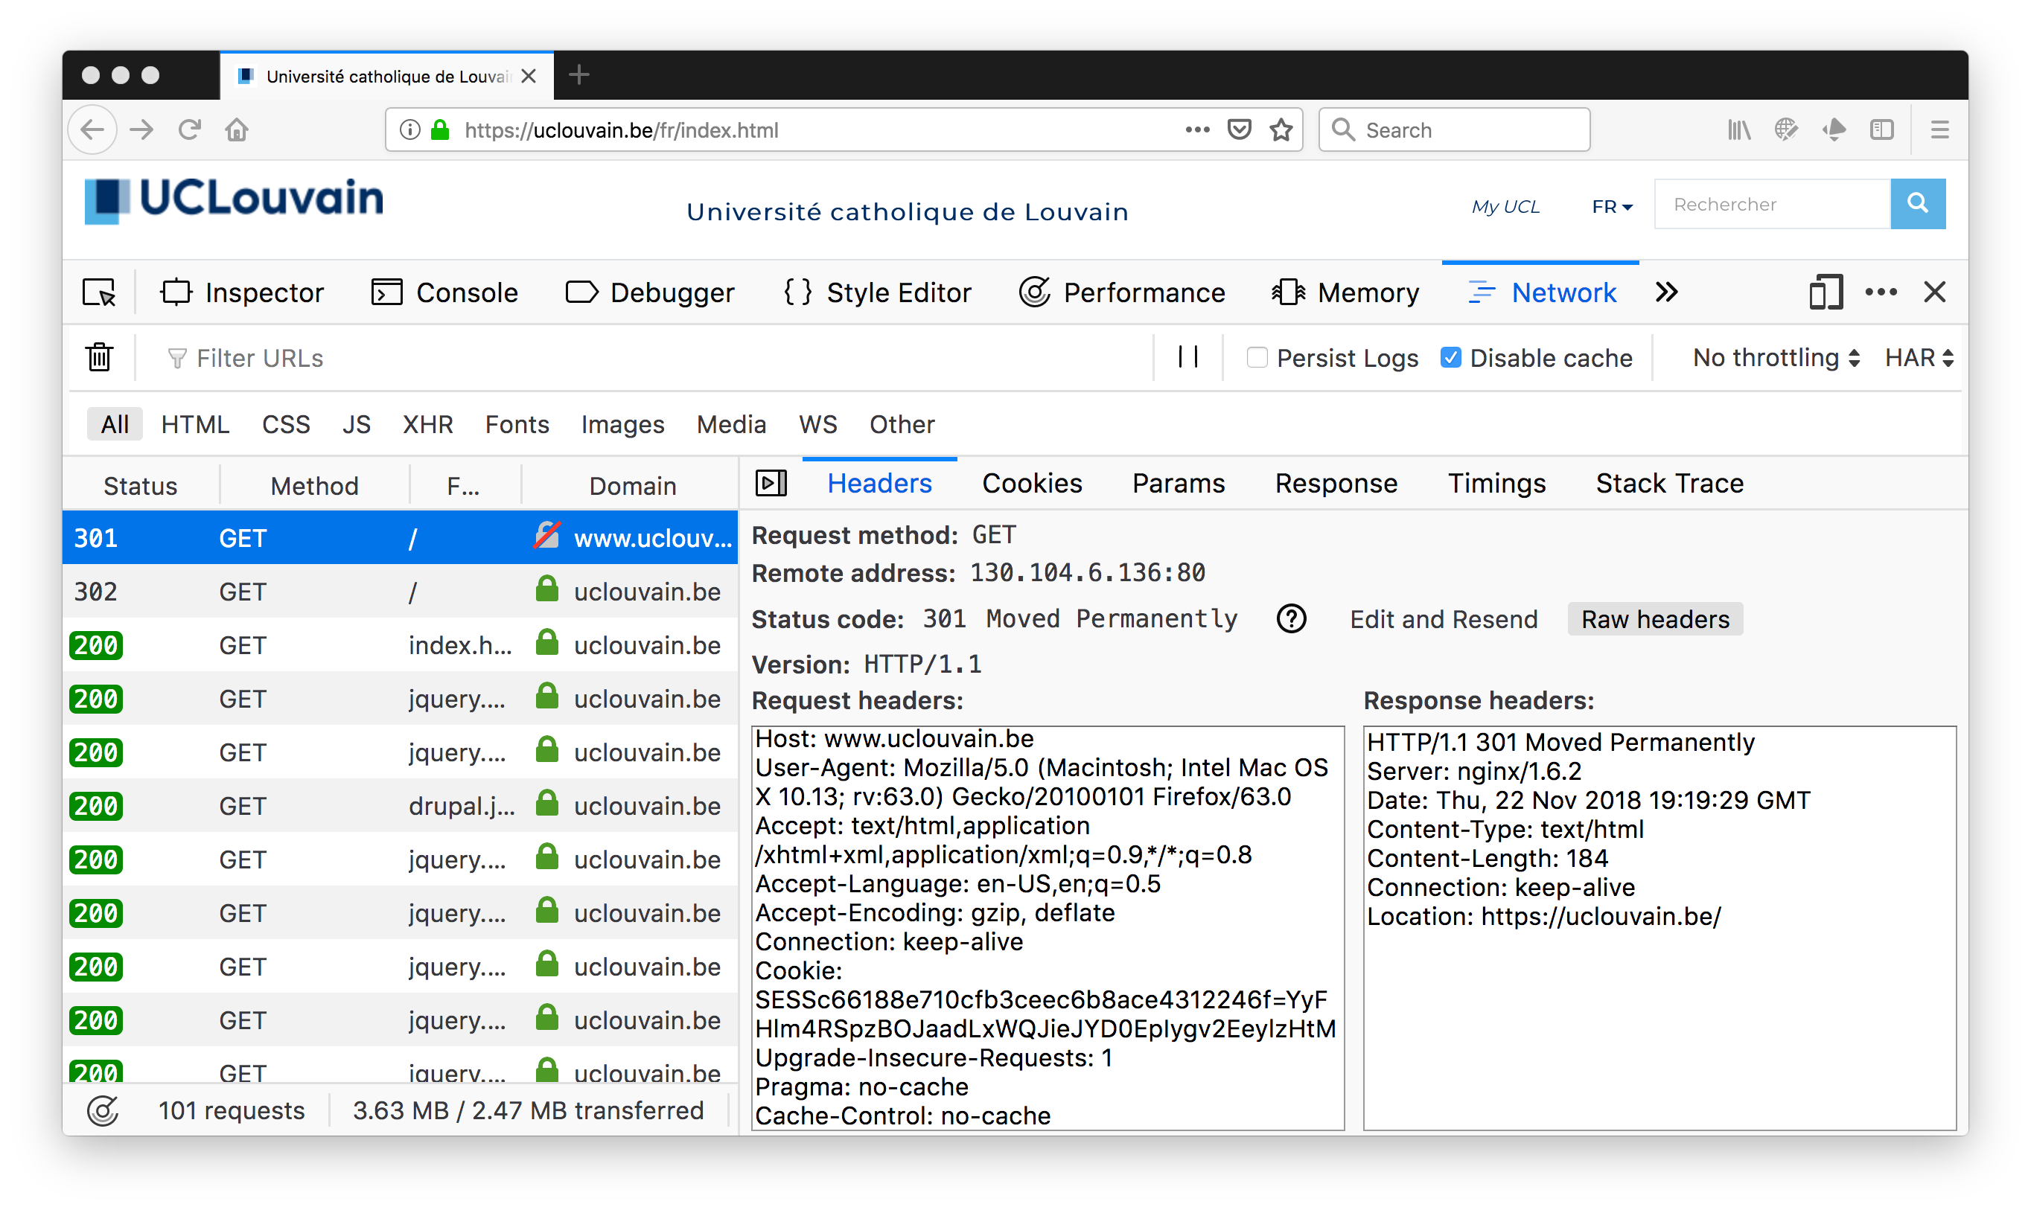The image size is (2031, 1210).
Task: Open the Memory panel
Action: (x=1345, y=292)
